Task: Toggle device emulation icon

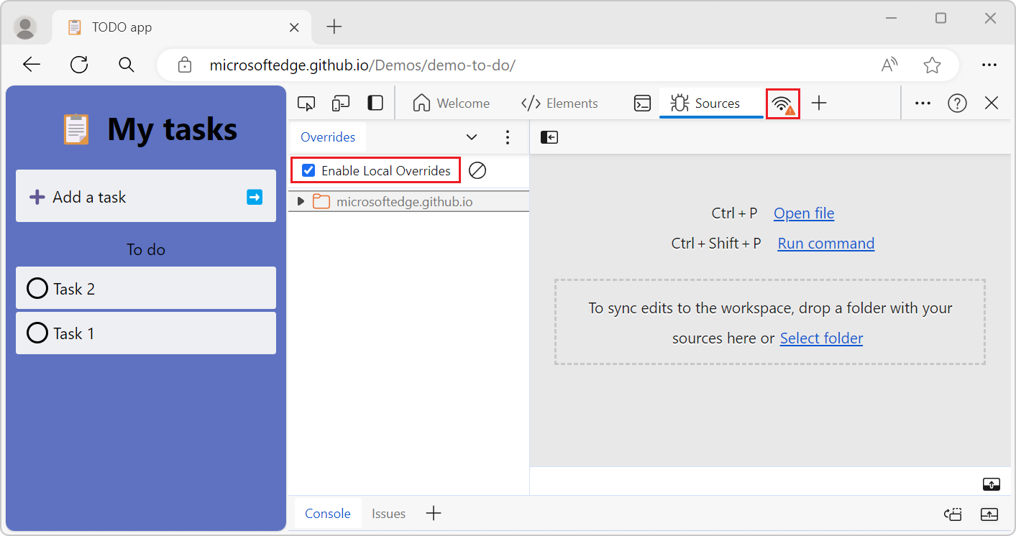Action: click(x=341, y=103)
